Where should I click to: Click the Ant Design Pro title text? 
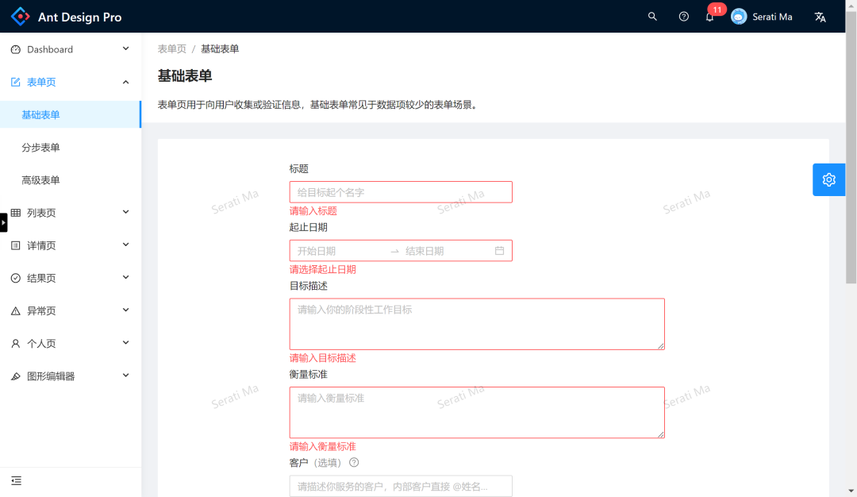[x=80, y=17]
